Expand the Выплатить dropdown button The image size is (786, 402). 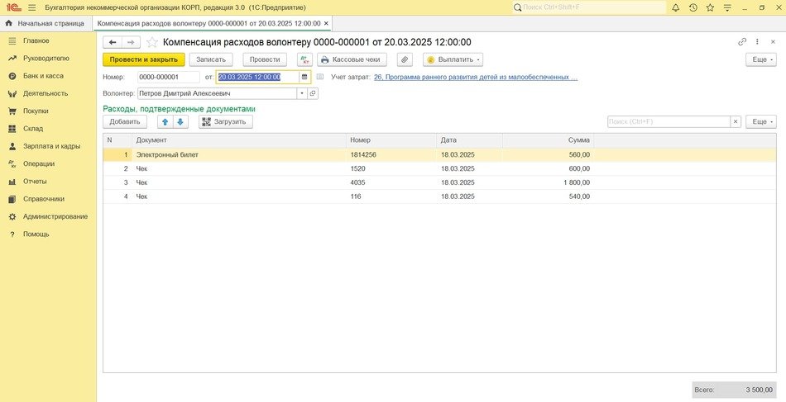[453, 60]
